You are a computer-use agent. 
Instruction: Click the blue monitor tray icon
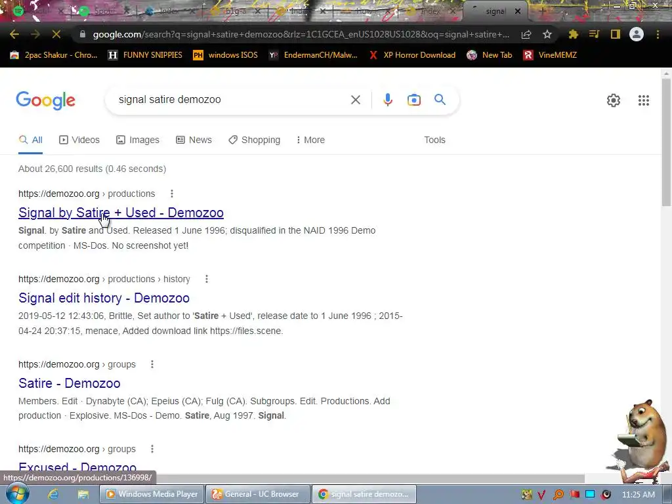590,495
